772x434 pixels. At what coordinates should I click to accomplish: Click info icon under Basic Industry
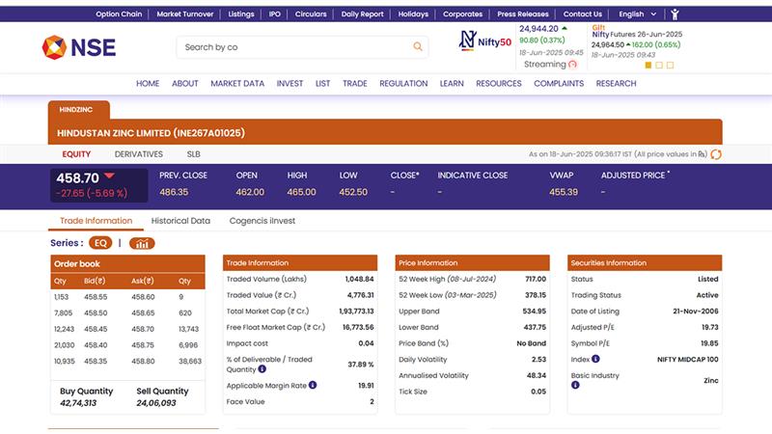click(x=575, y=385)
